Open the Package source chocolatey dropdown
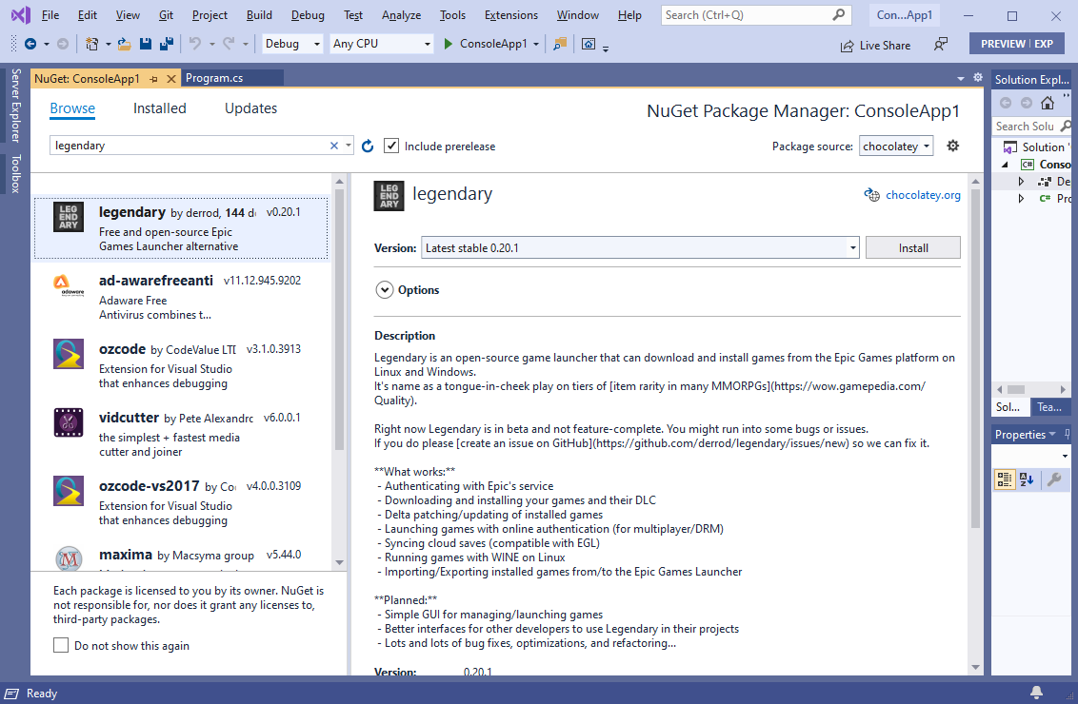The width and height of the screenshot is (1078, 704). pos(896,147)
